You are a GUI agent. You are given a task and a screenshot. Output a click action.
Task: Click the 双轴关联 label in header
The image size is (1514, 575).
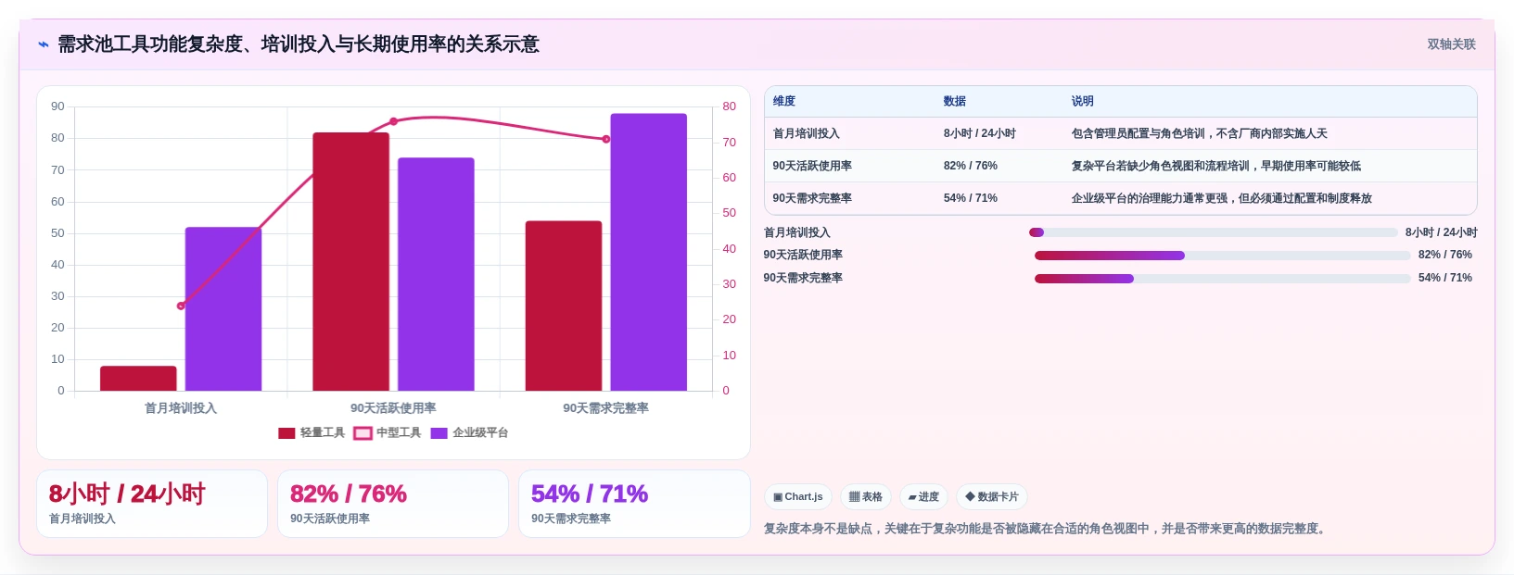pyautogui.click(x=1451, y=44)
